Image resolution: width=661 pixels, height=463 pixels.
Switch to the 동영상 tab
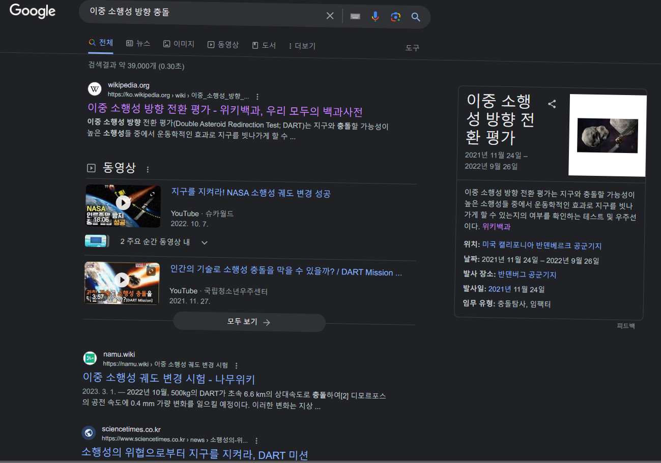[223, 45]
